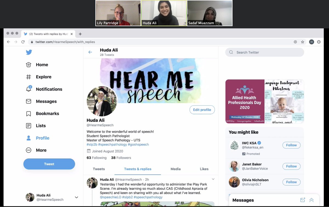Screen dimensions: 329x207
Task: Go back using the profile back arrow
Action: pyautogui.click(x=90, y=52)
